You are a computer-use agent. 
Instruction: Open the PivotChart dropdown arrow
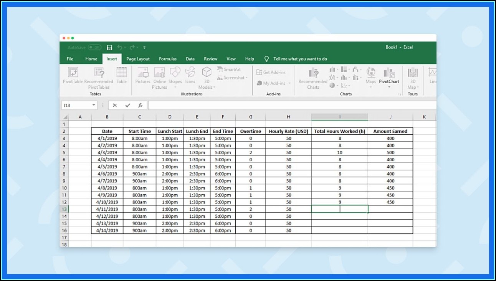pyautogui.click(x=389, y=87)
